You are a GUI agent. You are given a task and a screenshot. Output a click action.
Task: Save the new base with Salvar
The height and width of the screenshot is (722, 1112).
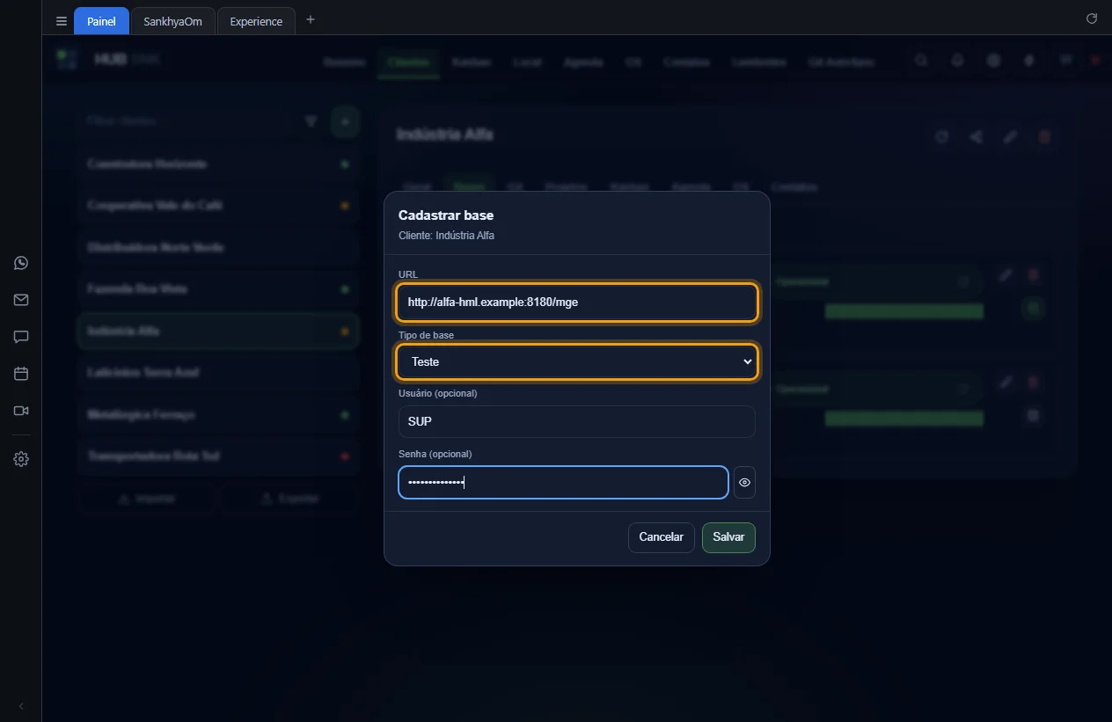coord(728,537)
